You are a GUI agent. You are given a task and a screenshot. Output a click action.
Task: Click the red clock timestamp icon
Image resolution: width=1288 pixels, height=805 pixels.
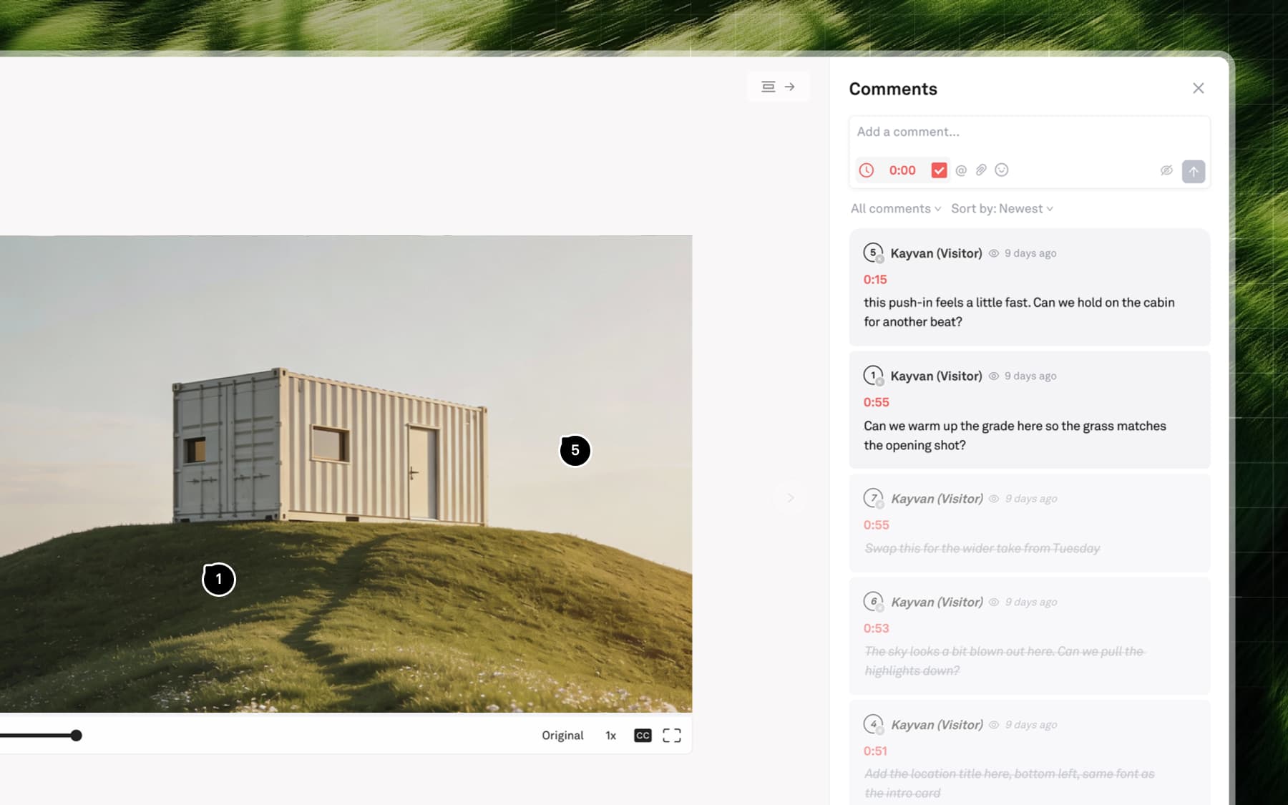click(x=867, y=170)
